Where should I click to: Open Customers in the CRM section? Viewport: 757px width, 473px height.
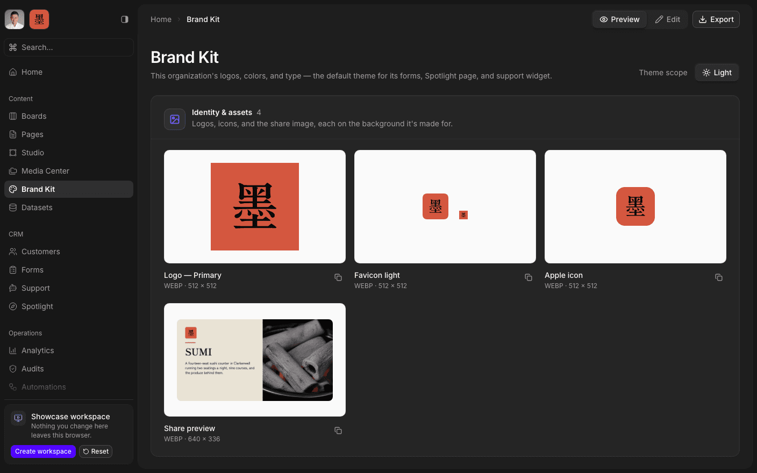coord(69,252)
